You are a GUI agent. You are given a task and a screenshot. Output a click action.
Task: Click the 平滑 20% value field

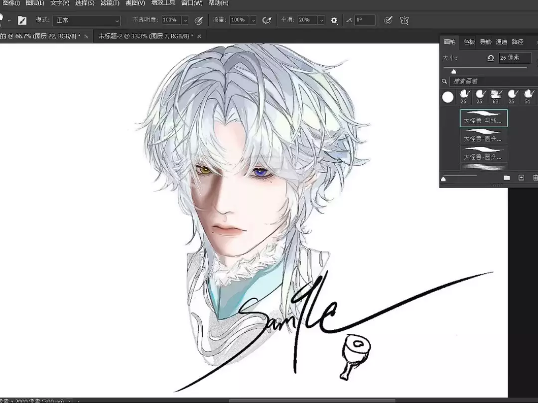tap(307, 20)
